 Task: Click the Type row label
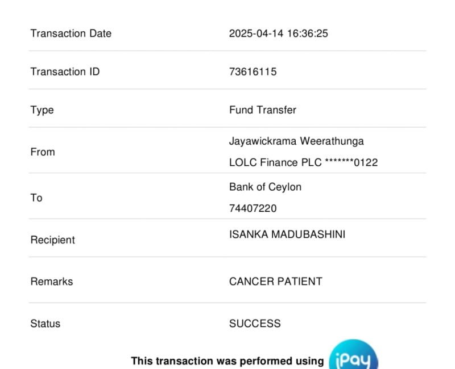click(x=42, y=110)
